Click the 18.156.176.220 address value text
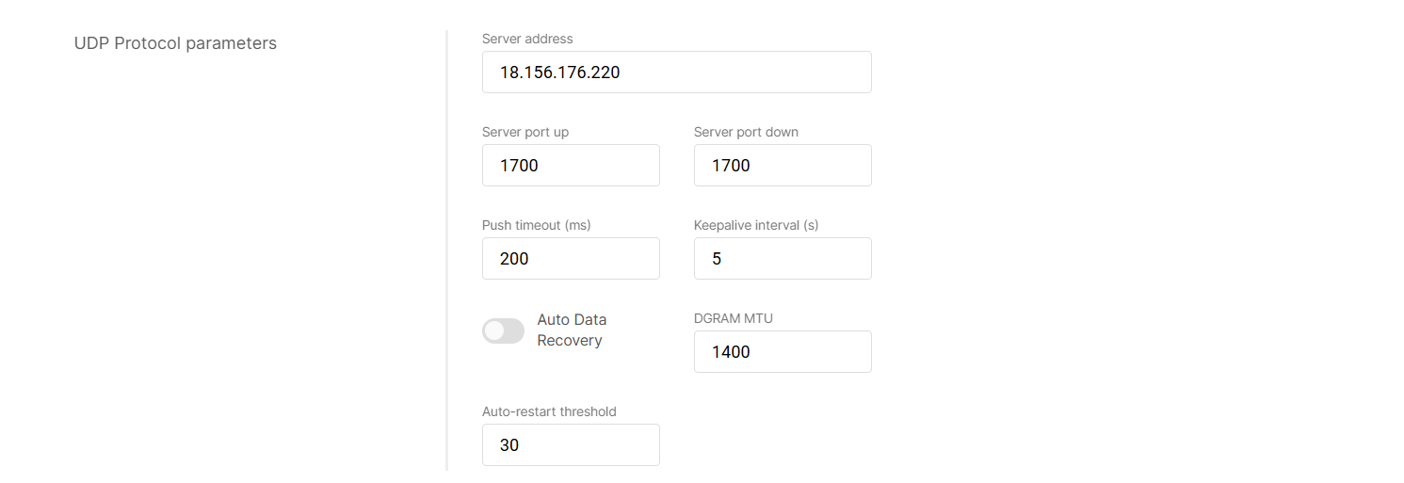The width and height of the screenshot is (1404, 483). pos(559,72)
